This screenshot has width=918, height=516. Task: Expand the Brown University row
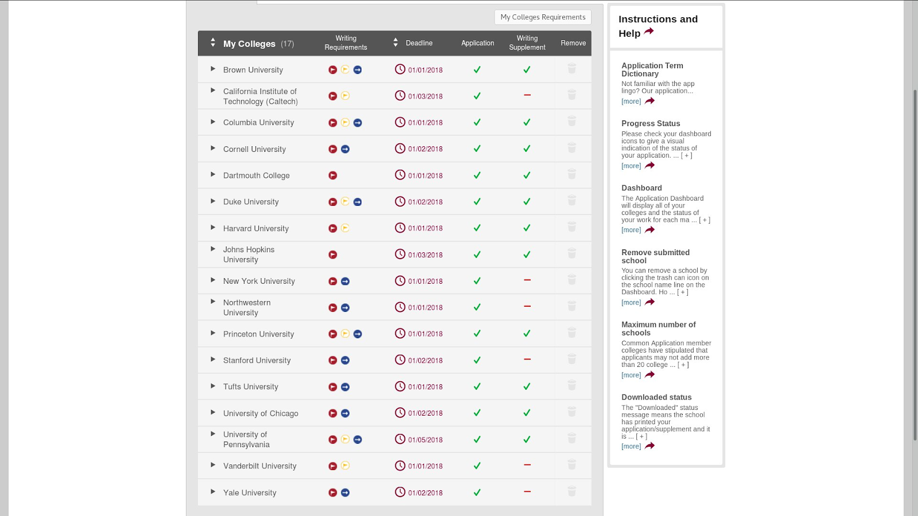(213, 69)
